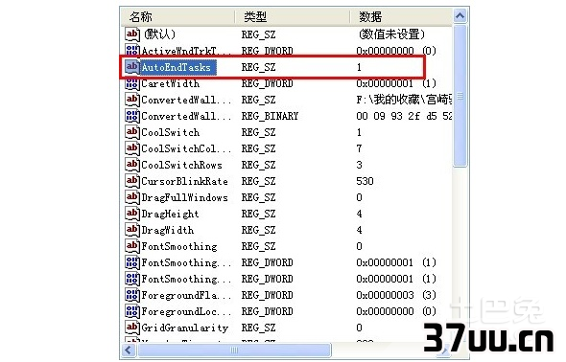This screenshot has width=566, height=362.
Task: Select the (默认) default value icon
Action: [131, 34]
